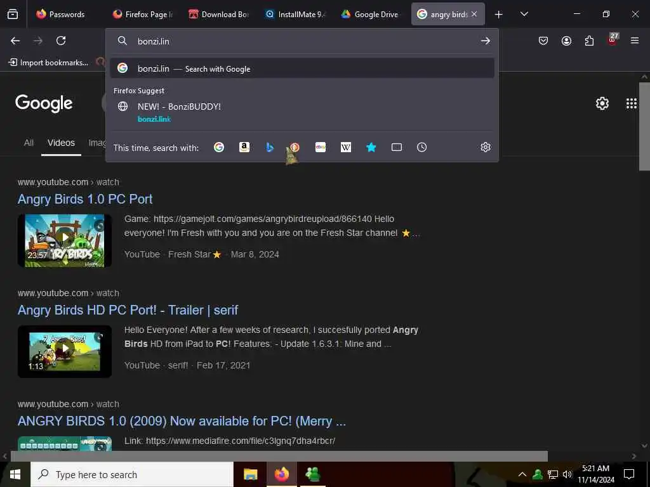Open Google apps grid
The image size is (650, 487).
point(632,103)
